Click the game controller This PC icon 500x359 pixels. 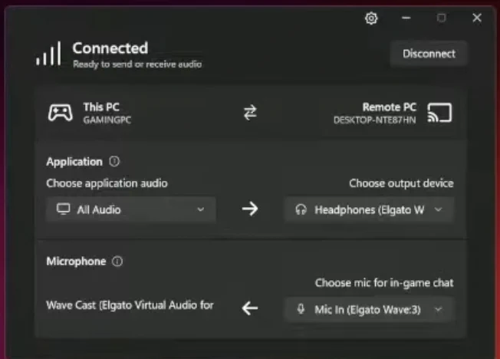tap(61, 113)
